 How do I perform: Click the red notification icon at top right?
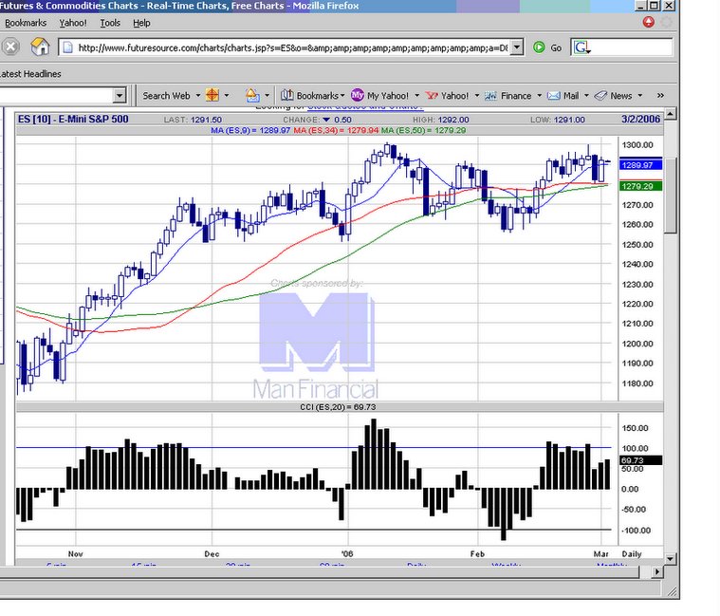point(648,22)
